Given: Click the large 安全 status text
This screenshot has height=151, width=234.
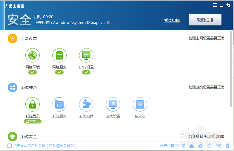Looking at the screenshot, I should point(19,20).
